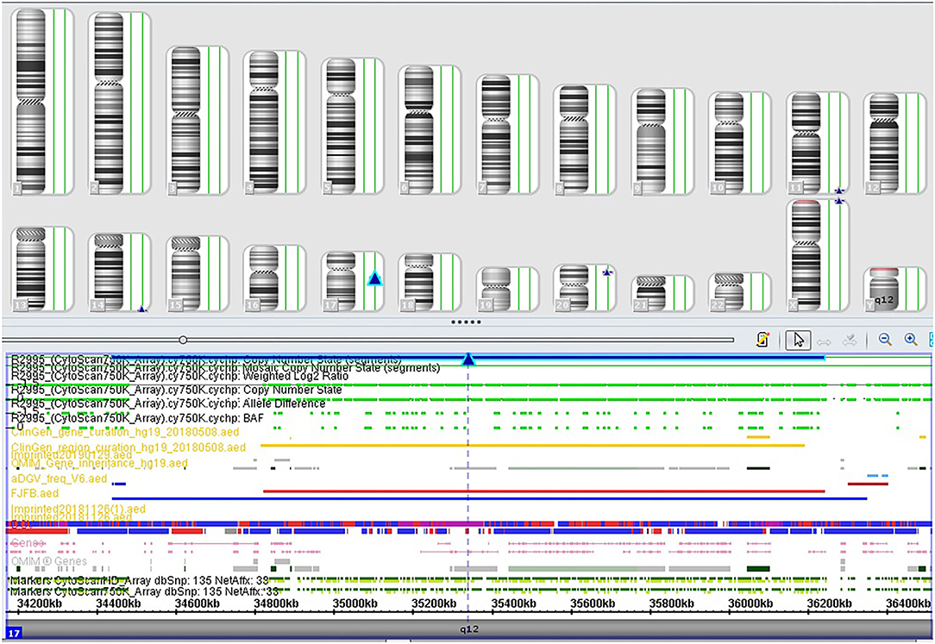Choose the horizontal pan double-arrow tool

click(824, 341)
